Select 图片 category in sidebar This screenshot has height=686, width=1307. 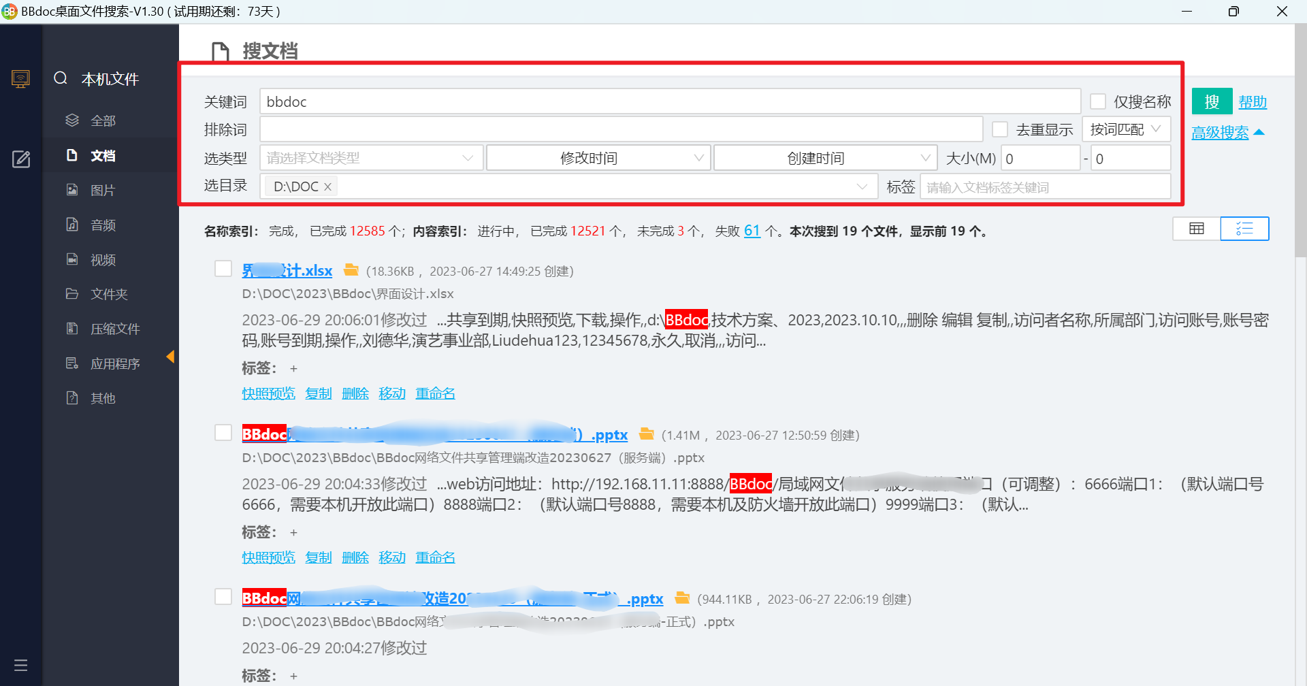pos(103,190)
